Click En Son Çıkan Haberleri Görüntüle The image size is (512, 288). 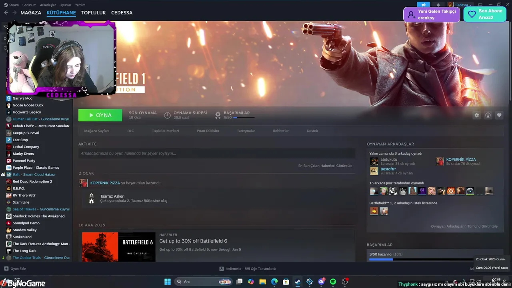click(325, 166)
